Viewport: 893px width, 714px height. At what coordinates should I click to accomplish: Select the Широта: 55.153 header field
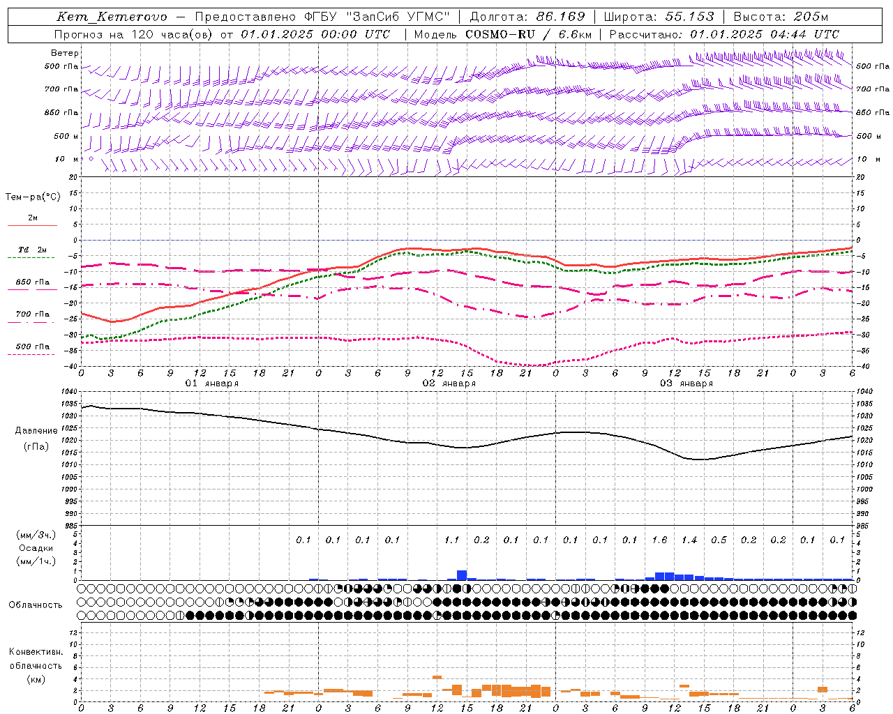[x=659, y=17]
